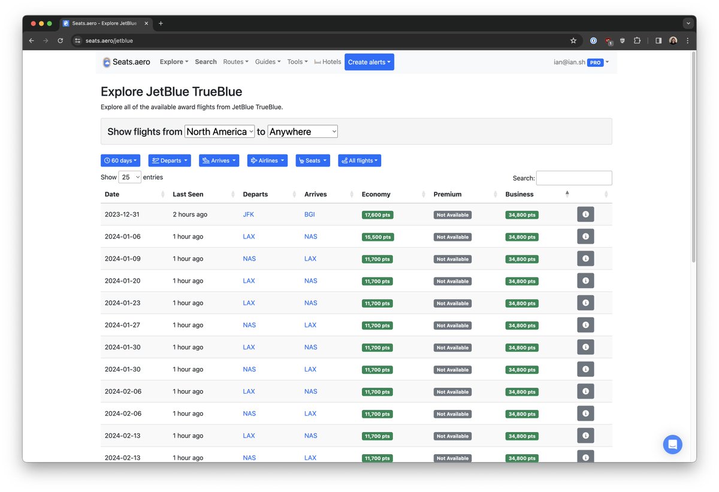This screenshot has height=492, width=719.
Task: Open the tab search chevron in Chrome
Action: pos(688,23)
